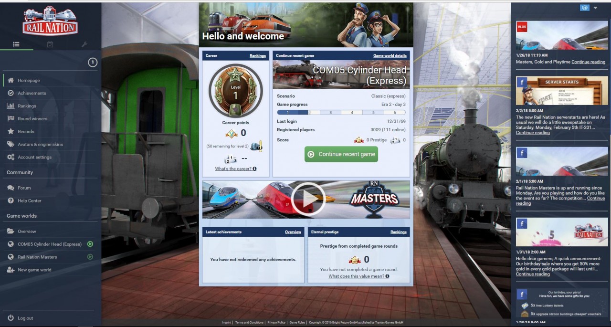The height and width of the screenshot is (327, 611).
Task: Click the star icon beside Records
Action: pyautogui.click(x=11, y=131)
